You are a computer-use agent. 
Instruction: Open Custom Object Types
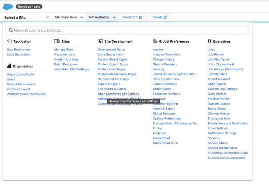(113, 64)
